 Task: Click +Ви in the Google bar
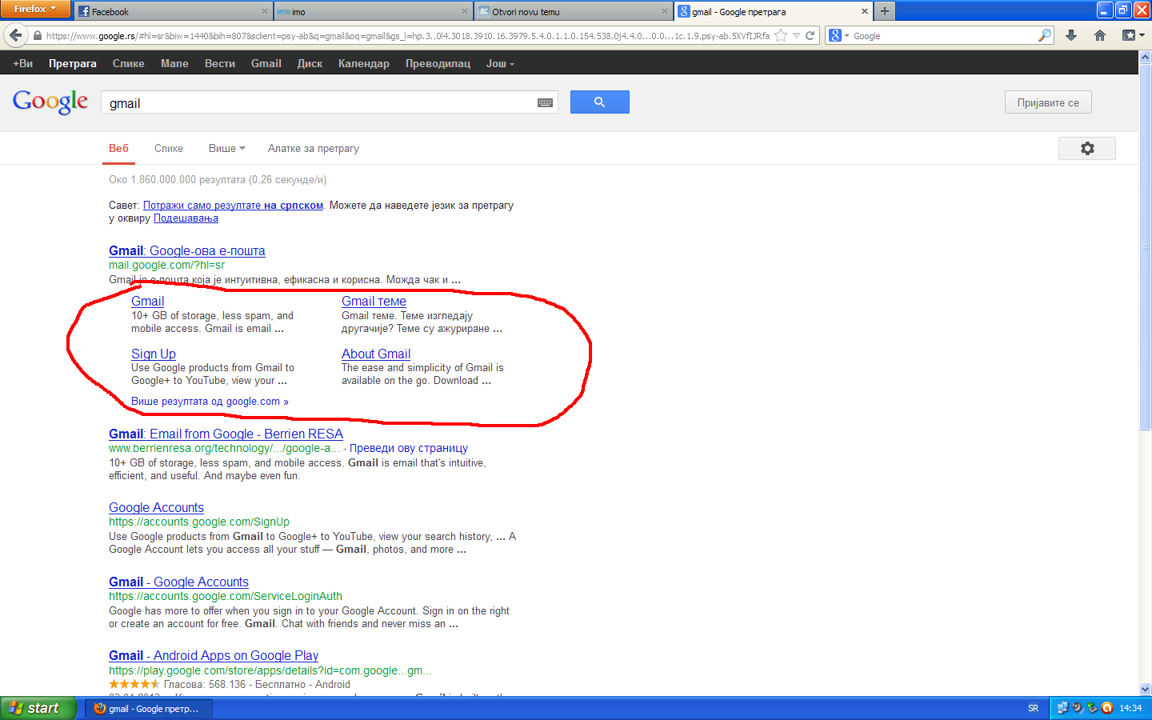coord(22,63)
